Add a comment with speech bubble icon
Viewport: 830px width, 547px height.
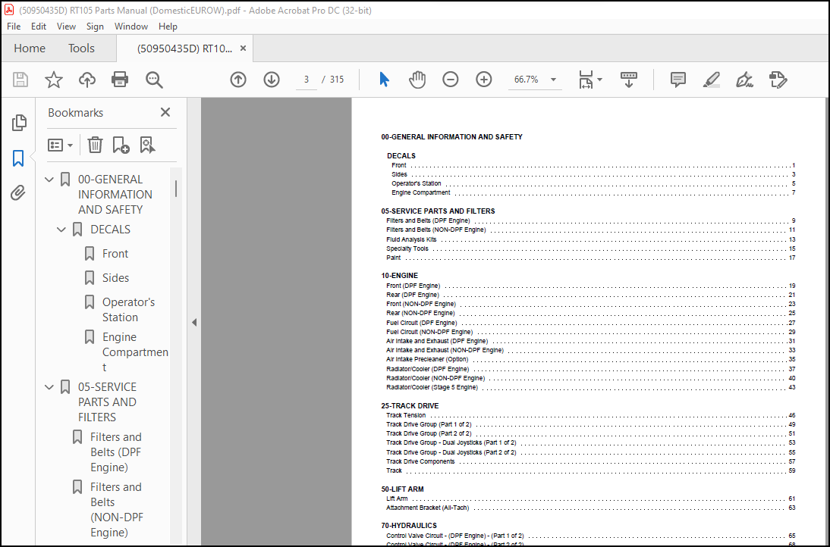click(678, 80)
